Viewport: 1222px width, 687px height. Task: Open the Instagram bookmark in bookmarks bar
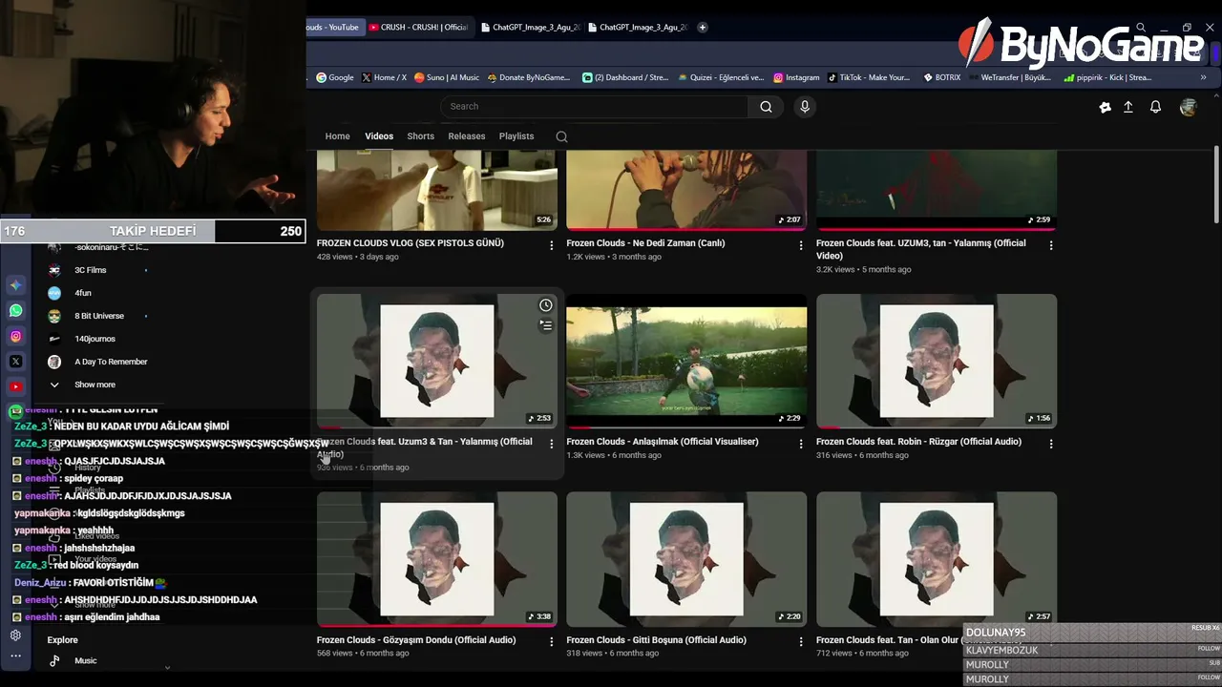click(796, 78)
